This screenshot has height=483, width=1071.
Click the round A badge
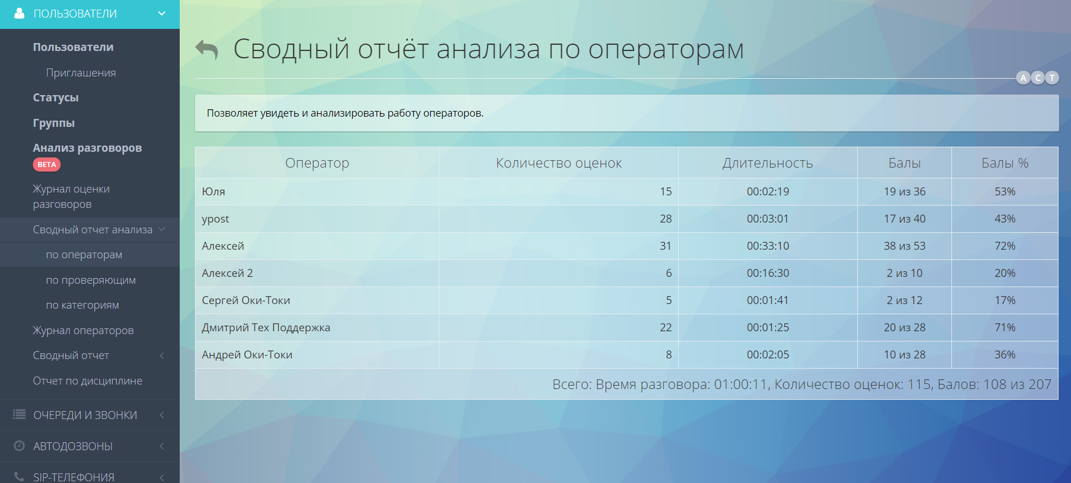click(1023, 78)
